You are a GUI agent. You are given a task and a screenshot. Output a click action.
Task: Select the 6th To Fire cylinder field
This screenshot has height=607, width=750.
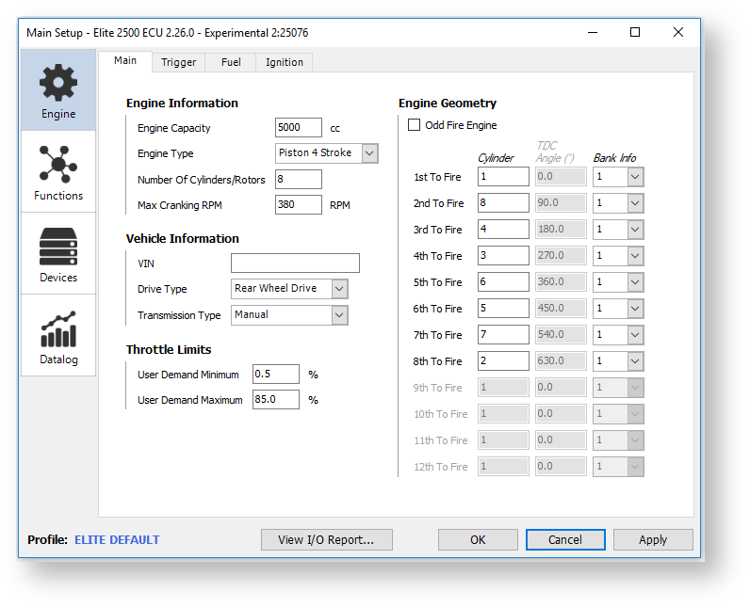tap(503, 308)
